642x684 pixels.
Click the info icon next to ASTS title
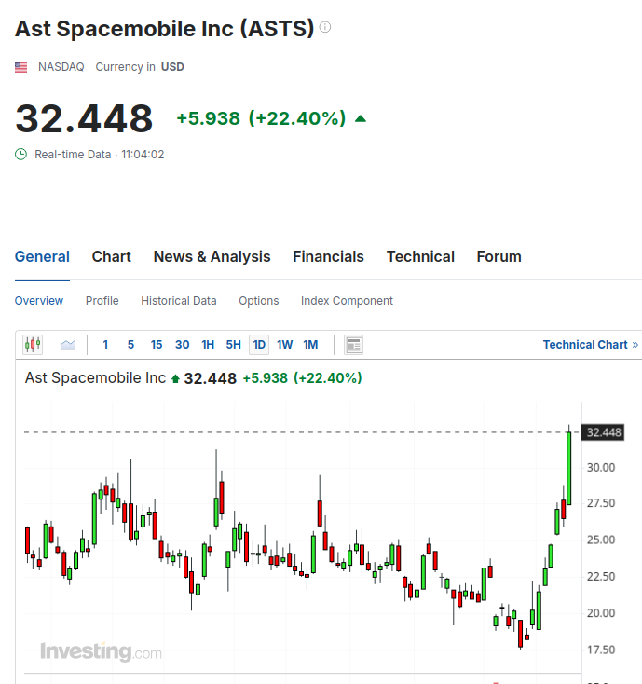pyautogui.click(x=325, y=27)
